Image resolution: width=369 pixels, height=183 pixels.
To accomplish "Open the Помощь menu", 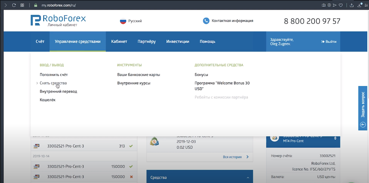I will (208, 41).
